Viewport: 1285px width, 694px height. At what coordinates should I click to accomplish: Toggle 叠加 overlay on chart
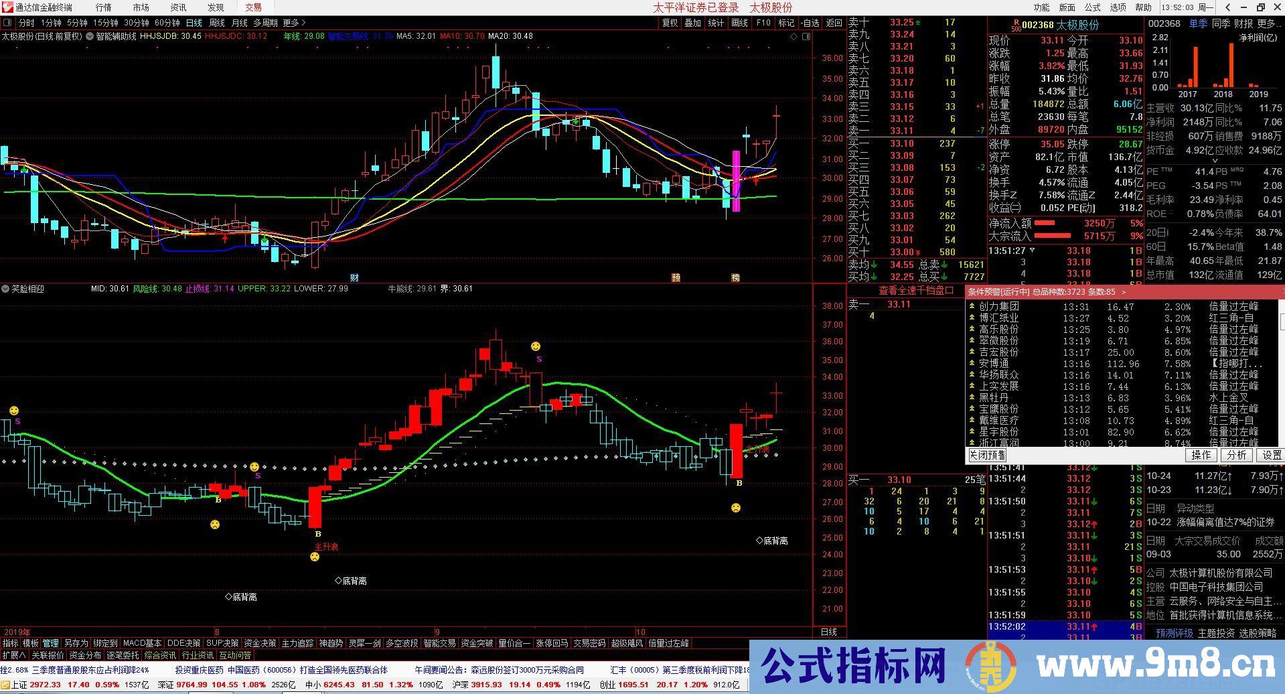(x=692, y=23)
